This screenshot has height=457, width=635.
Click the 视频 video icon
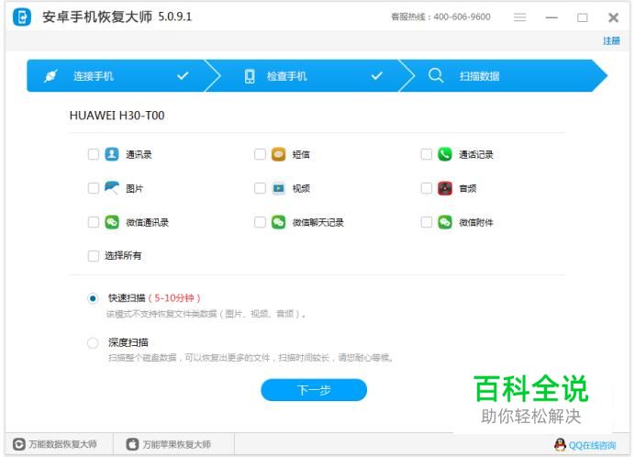click(278, 188)
